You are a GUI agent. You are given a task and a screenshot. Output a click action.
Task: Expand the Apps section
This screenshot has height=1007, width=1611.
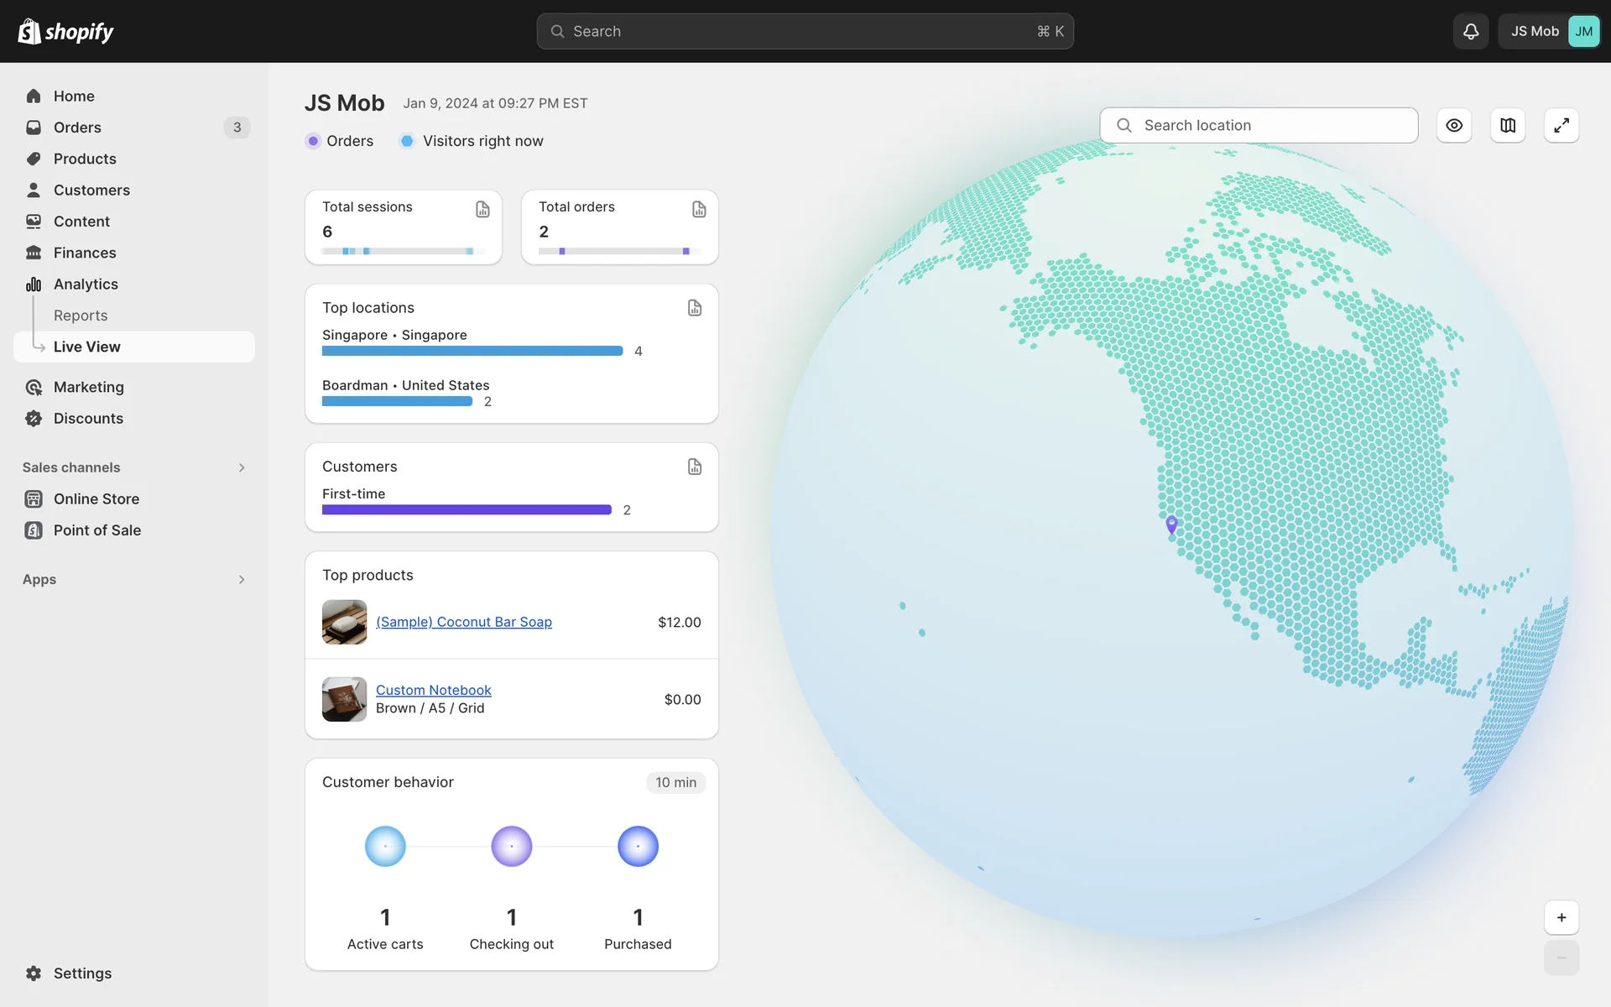[x=242, y=580]
